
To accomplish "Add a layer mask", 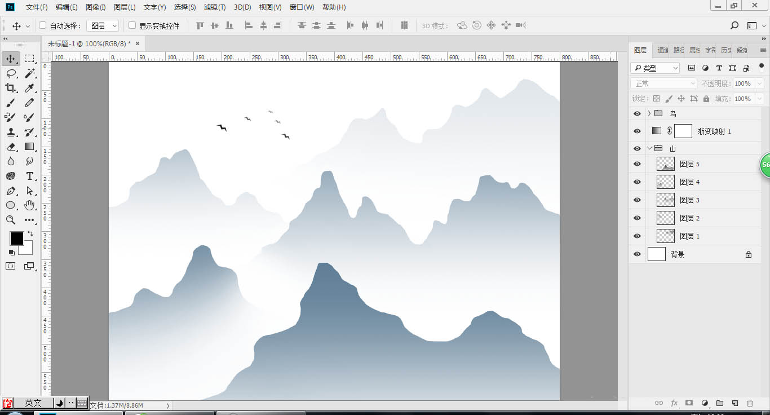I will coord(689,403).
